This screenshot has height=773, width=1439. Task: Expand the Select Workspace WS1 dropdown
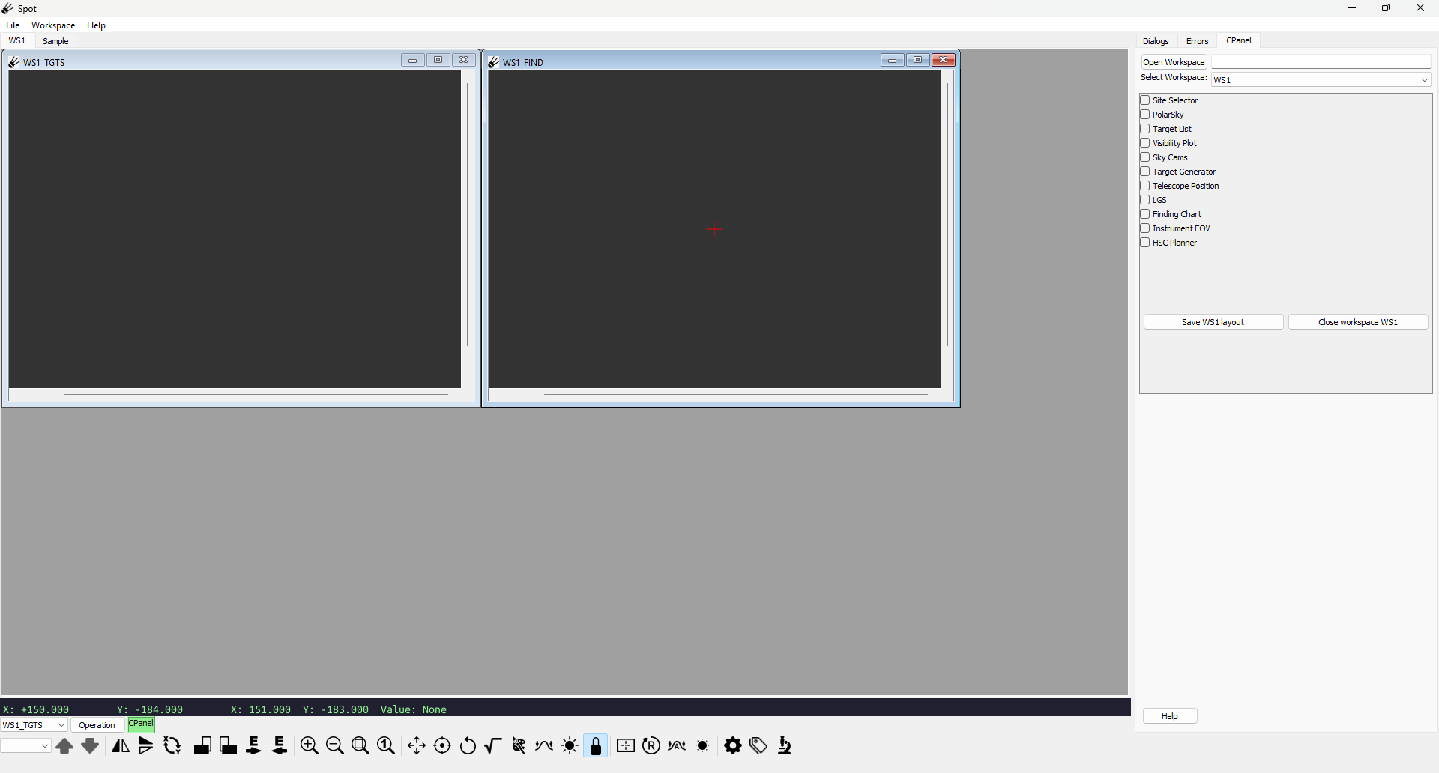(x=1321, y=80)
